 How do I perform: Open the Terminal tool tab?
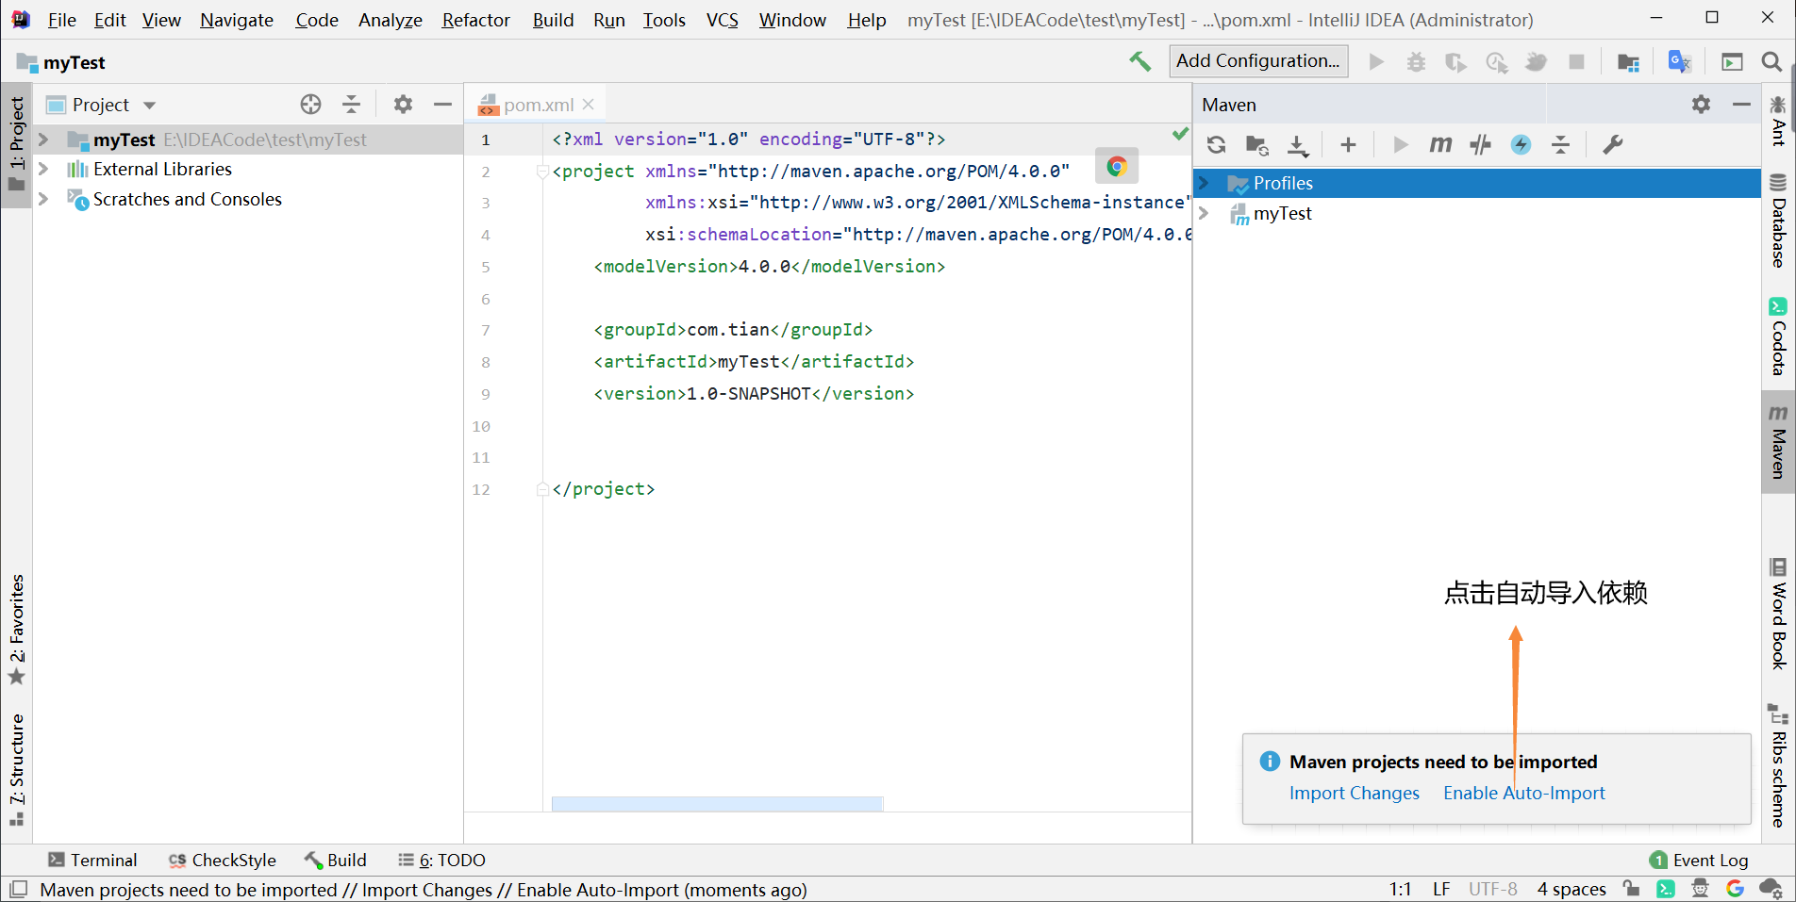(92, 861)
